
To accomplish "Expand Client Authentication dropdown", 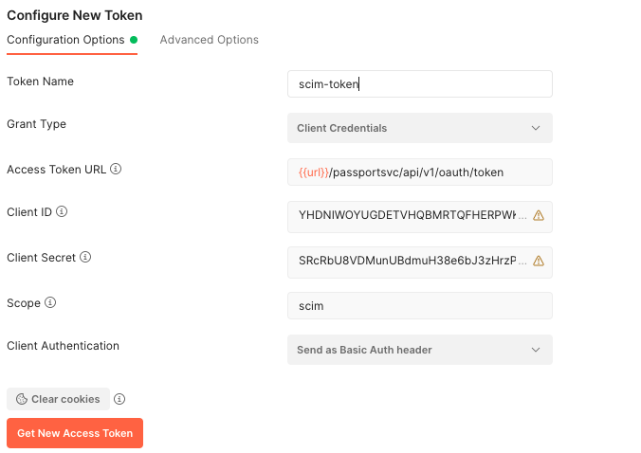I will click(419, 350).
